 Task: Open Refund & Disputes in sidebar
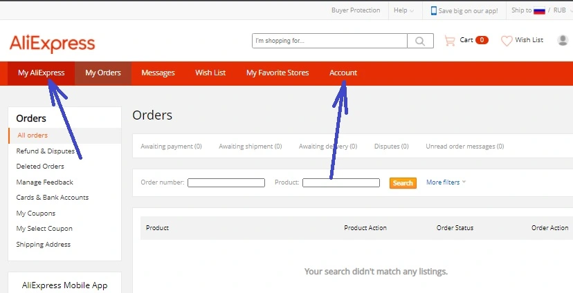[x=45, y=151]
